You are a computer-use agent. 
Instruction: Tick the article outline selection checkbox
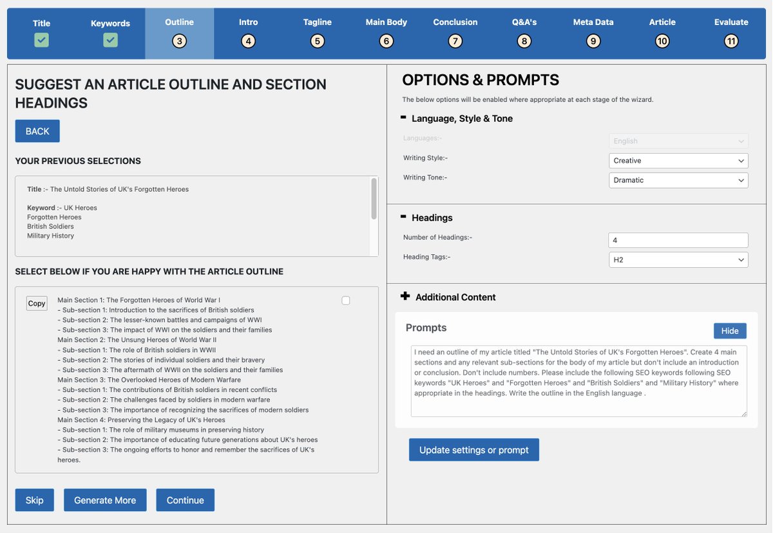(x=346, y=301)
